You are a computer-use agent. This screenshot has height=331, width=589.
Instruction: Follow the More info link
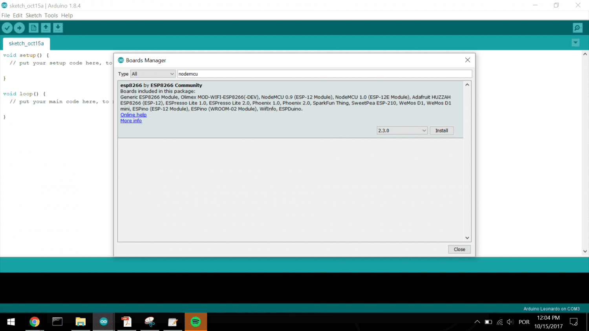[x=131, y=121]
